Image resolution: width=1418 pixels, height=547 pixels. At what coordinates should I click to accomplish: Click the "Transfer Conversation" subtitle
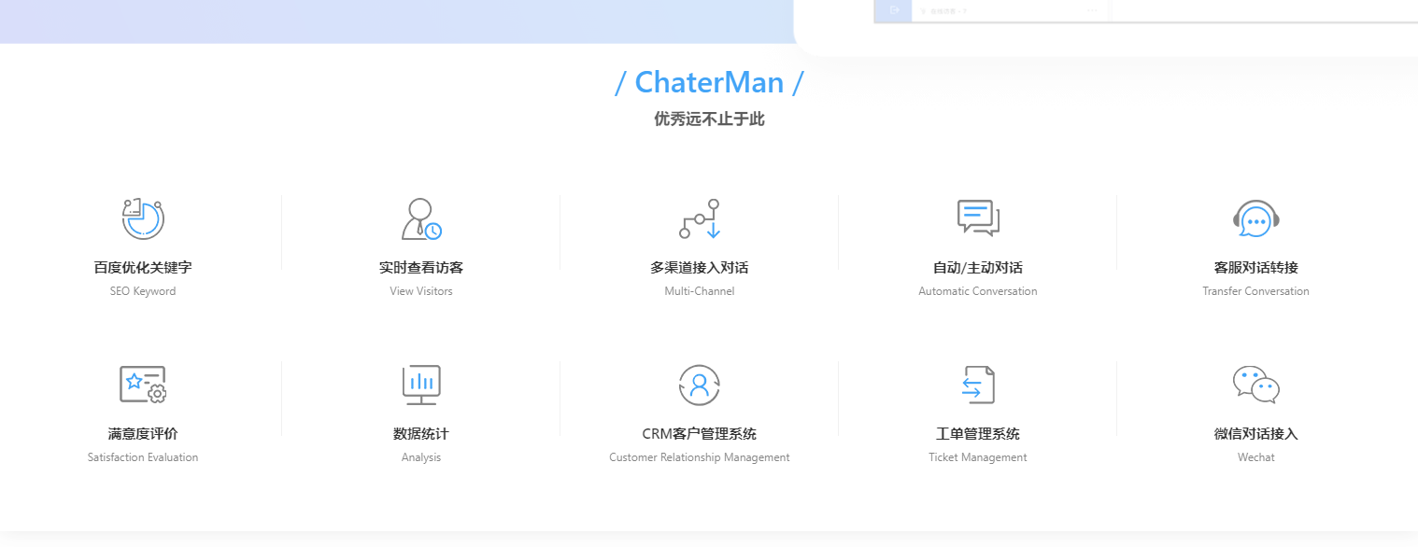(1256, 291)
